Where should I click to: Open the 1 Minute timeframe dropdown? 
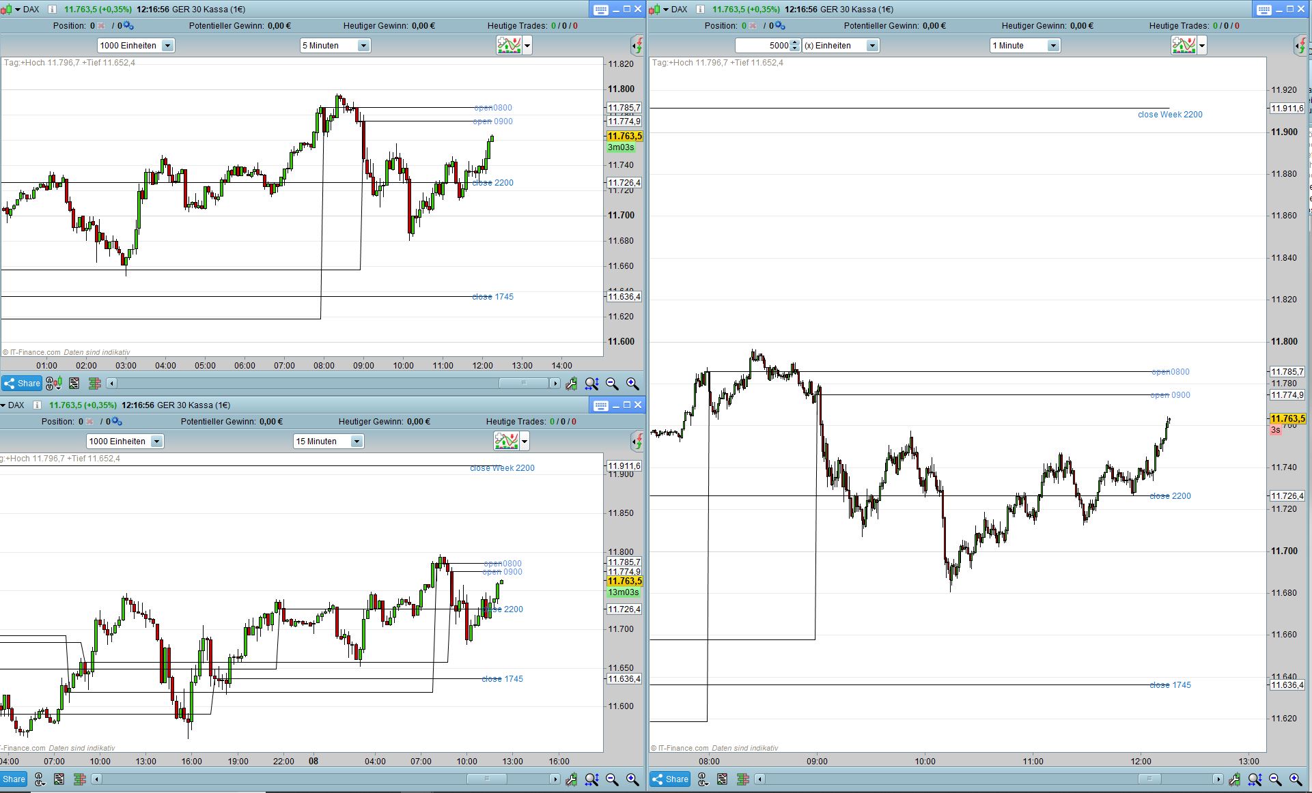(1052, 46)
